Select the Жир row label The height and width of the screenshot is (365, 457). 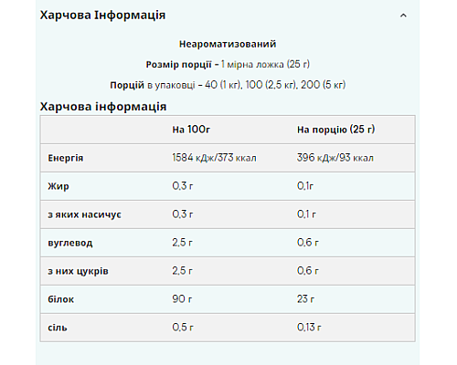(x=58, y=186)
